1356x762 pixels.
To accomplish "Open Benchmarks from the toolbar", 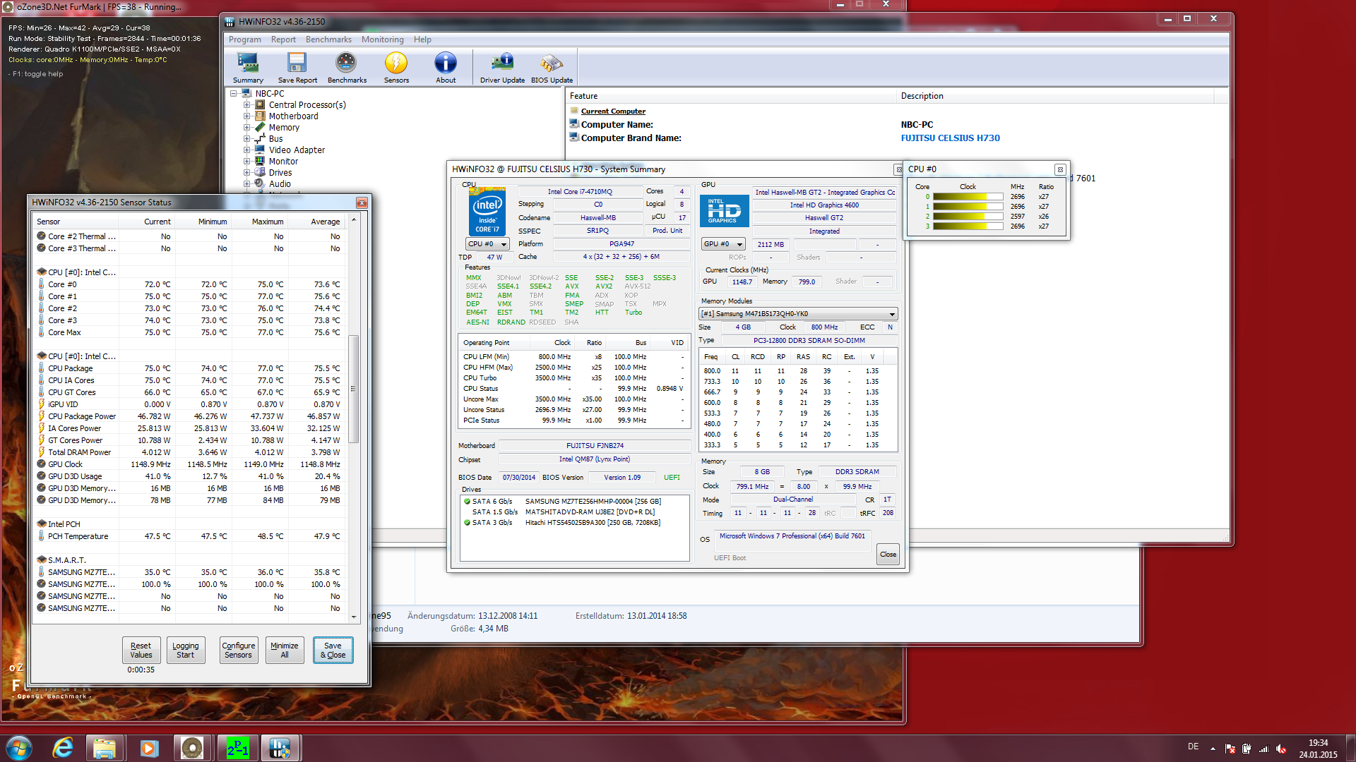I will tap(346, 67).
